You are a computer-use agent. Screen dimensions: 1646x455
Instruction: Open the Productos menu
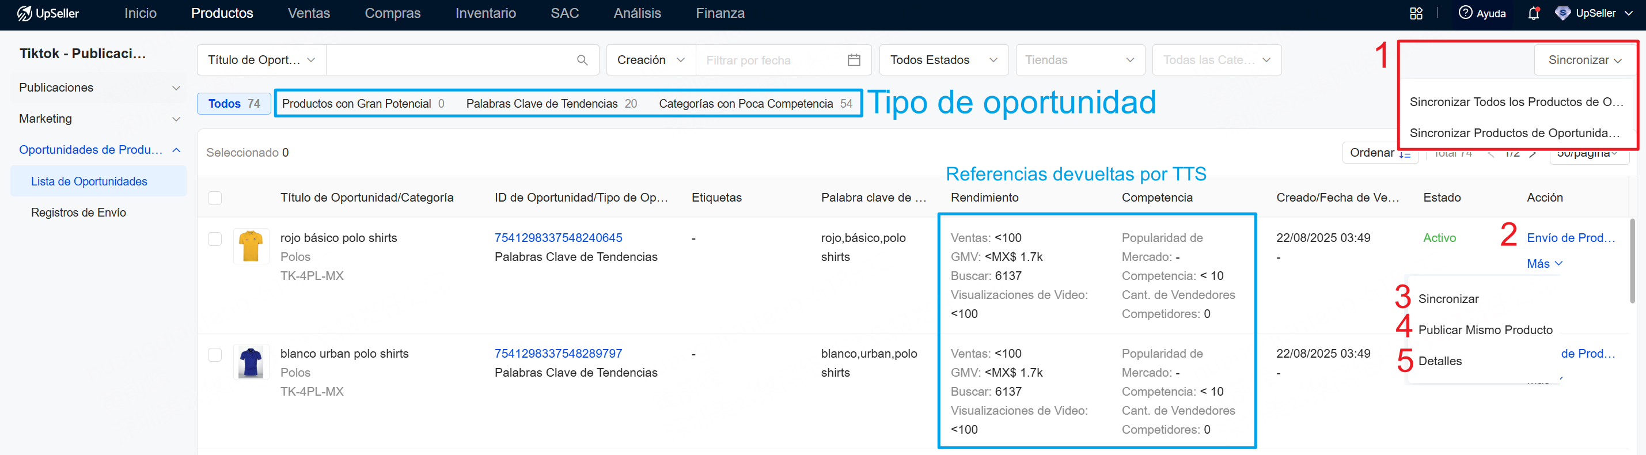click(x=222, y=13)
